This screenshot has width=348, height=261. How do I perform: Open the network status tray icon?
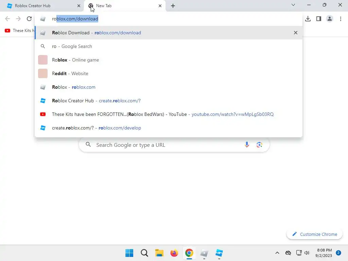click(299, 253)
